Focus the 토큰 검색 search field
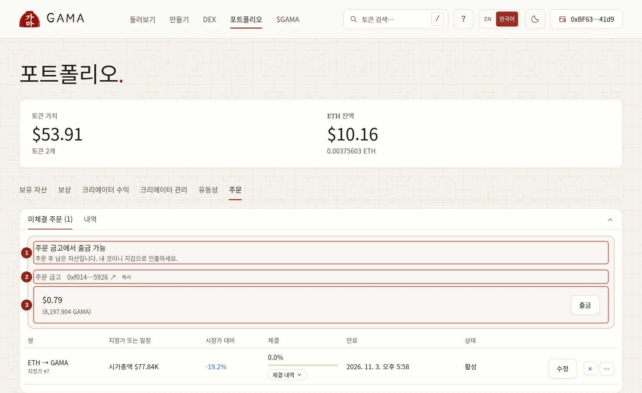The image size is (642, 393). pyautogui.click(x=396, y=19)
